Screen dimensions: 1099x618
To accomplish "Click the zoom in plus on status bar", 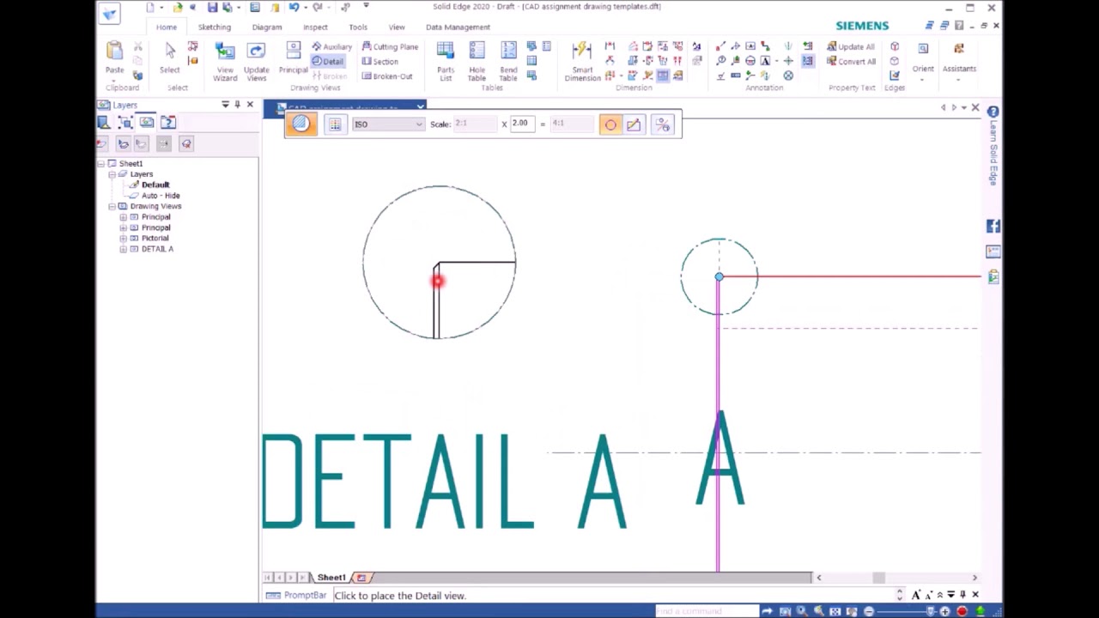I will coord(944,611).
